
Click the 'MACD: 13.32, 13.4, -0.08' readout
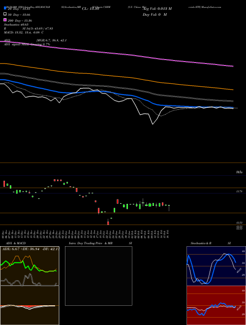coord(24,32)
